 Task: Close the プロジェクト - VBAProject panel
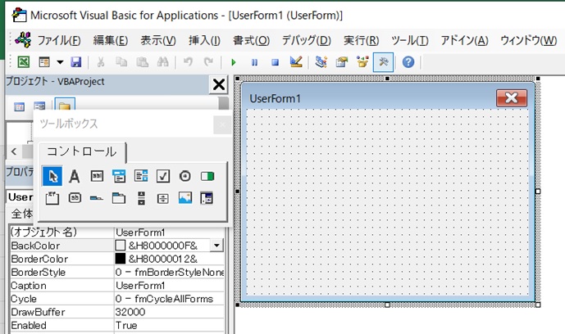coord(218,85)
